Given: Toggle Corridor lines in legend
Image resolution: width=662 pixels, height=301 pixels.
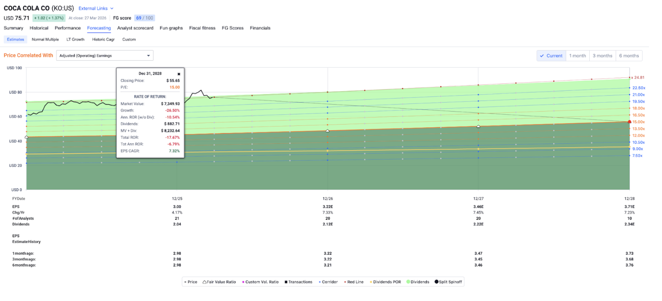Looking at the screenshot, I should point(328,282).
